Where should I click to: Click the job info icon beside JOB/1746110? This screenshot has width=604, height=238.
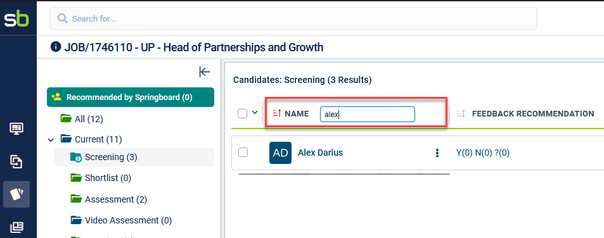[56, 47]
